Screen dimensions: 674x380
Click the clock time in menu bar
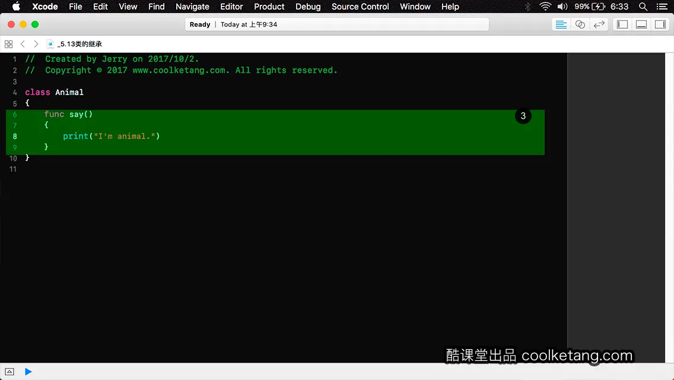coord(619,7)
